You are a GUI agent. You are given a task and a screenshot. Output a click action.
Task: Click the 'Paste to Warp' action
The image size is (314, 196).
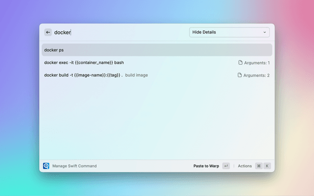(x=206, y=166)
